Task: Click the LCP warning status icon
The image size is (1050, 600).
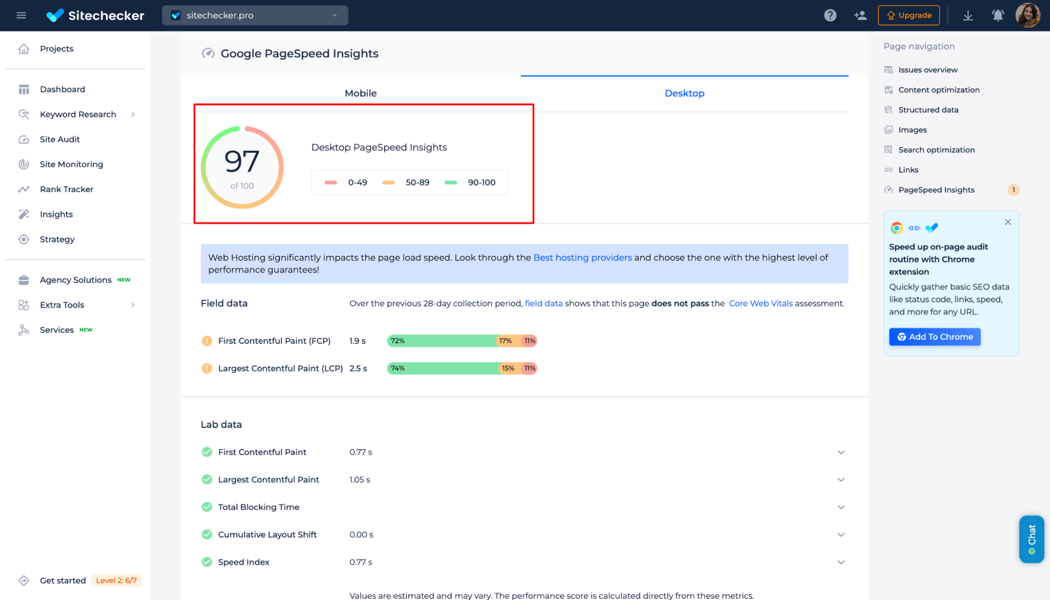Action: coord(207,369)
